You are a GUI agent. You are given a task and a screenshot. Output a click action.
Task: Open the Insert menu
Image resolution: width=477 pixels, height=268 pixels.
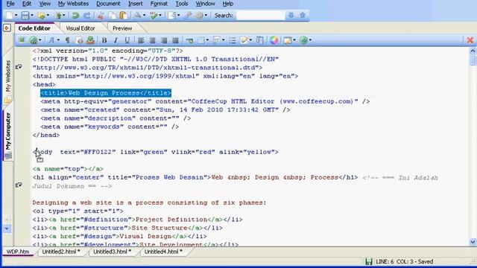point(136,4)
